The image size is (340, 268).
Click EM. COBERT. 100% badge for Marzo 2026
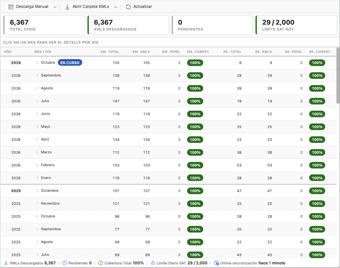click(195, 152)
